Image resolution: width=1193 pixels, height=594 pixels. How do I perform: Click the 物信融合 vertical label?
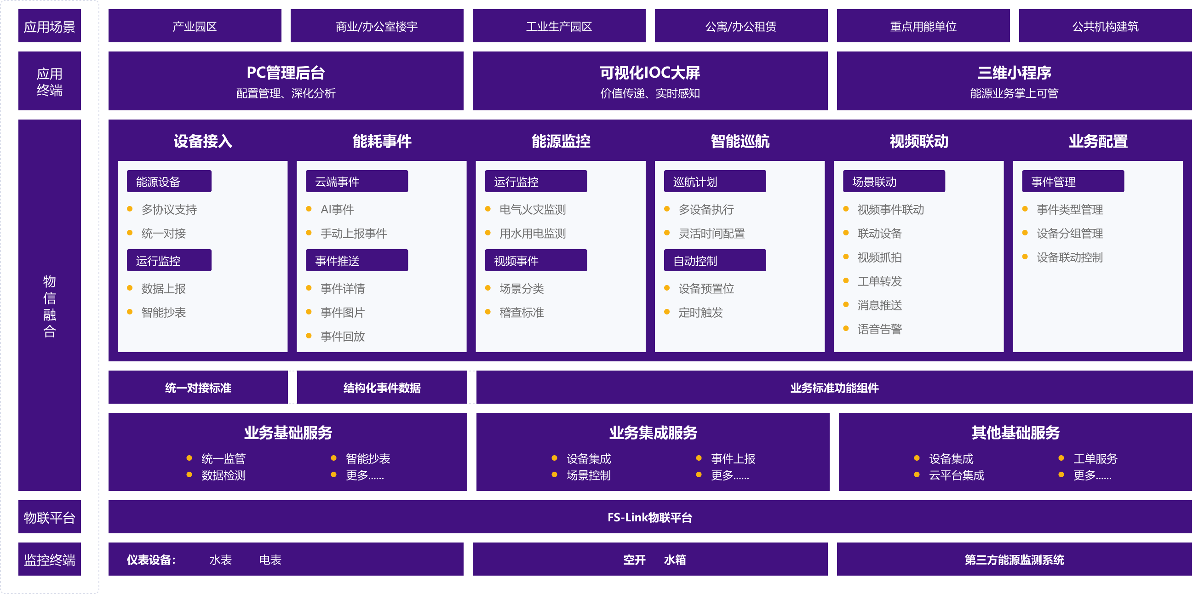tap(50, 305)
